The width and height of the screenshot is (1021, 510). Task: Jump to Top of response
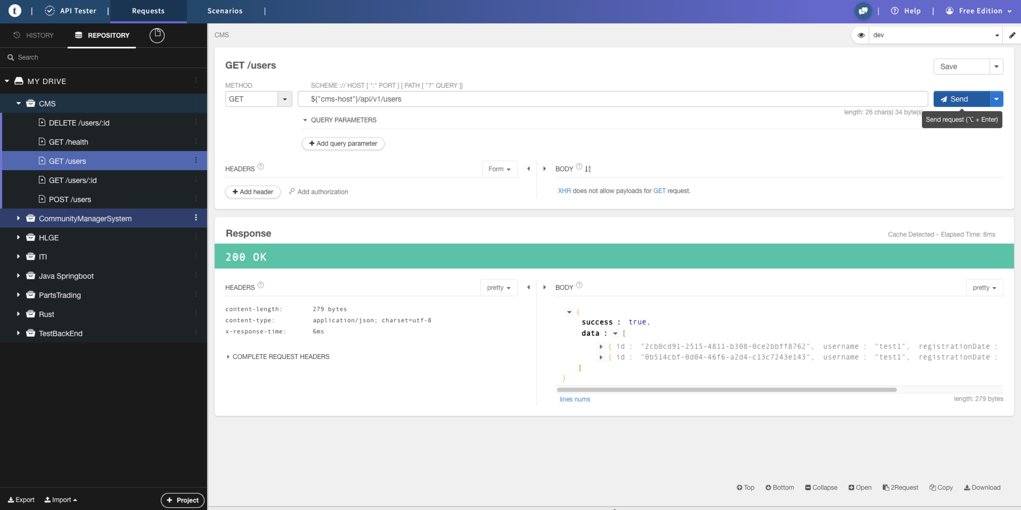(x=745, y=487)
